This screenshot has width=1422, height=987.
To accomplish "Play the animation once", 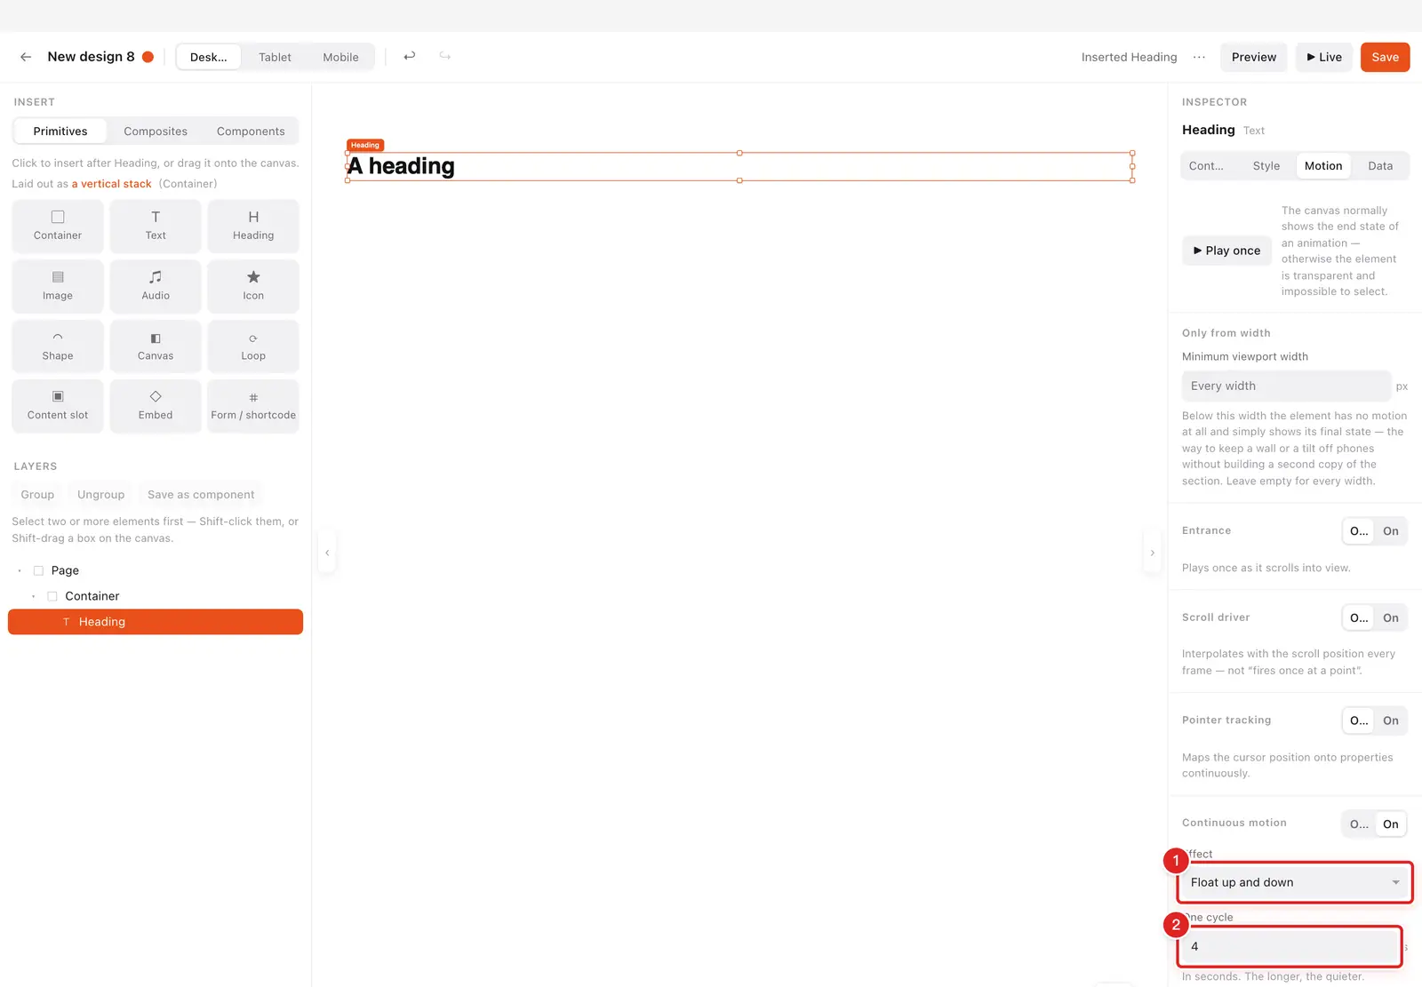I will click(x=1226, y=251).
